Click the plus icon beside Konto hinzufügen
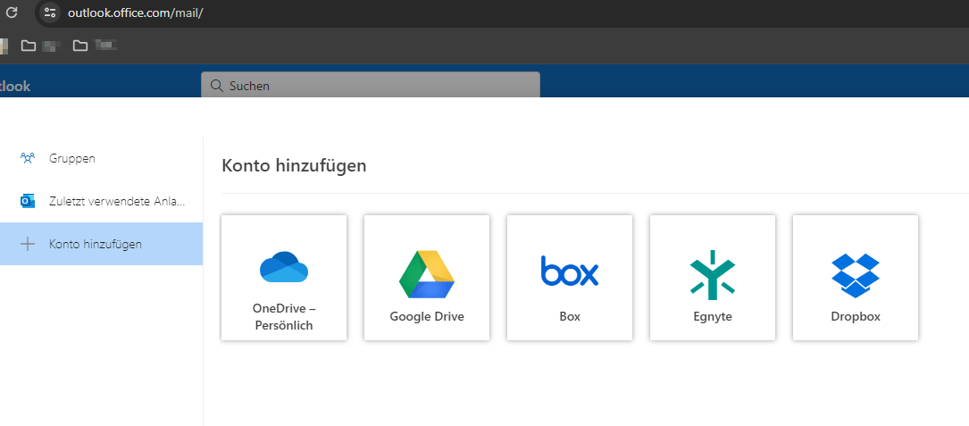 28,244
